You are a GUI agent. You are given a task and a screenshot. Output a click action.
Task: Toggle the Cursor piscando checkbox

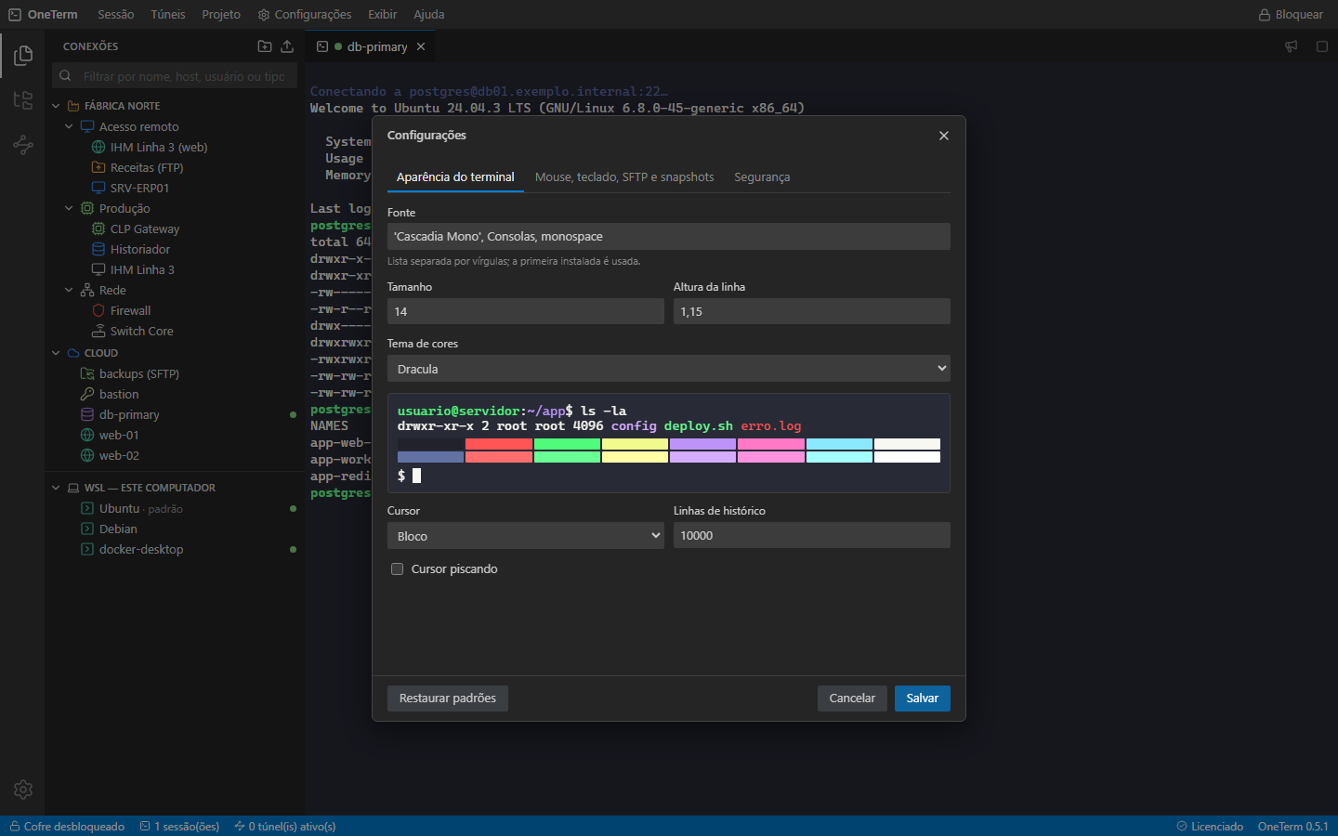[x=397, y=569]
